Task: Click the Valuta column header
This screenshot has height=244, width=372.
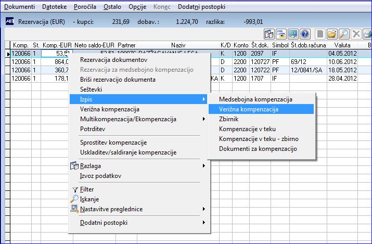Action: [342, 45]
